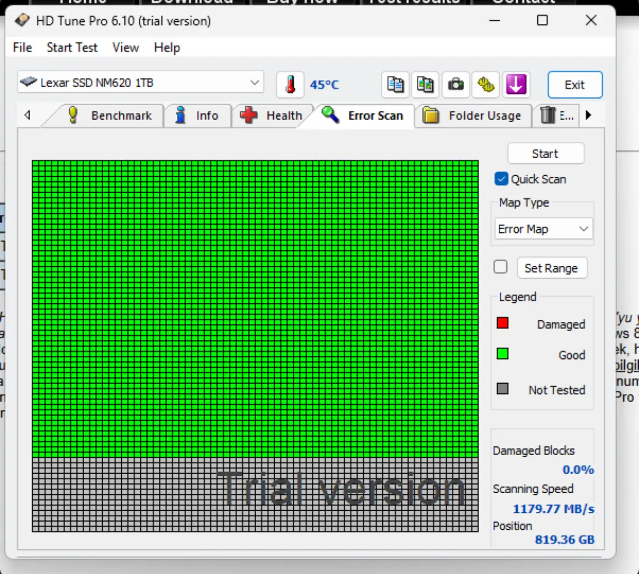Click the Not Tested legend label

(x=557, y=390)
